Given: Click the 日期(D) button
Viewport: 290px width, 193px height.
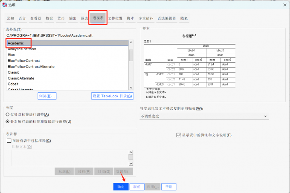Looking at the screenshot, I should coord(104,172).
